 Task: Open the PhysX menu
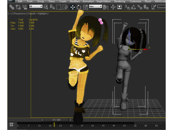[148, 1]
